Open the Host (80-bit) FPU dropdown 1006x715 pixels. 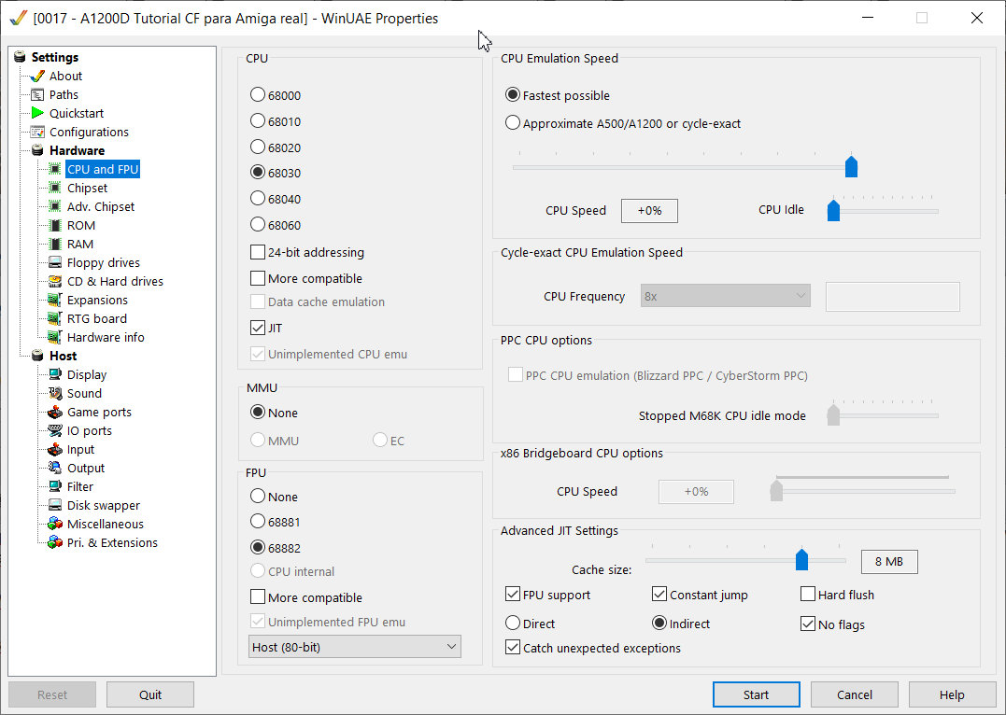[355, 646]
